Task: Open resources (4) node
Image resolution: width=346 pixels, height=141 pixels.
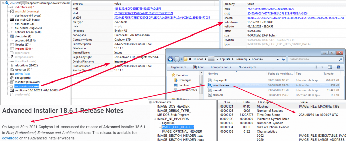Action: click(24, 70)
